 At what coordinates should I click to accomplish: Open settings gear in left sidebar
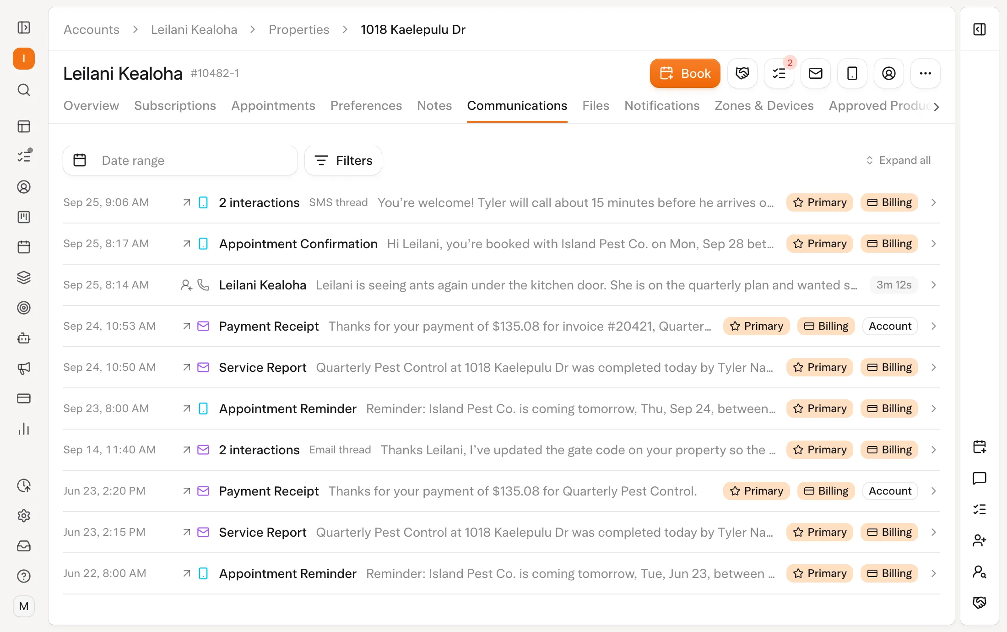click(24, 516)
